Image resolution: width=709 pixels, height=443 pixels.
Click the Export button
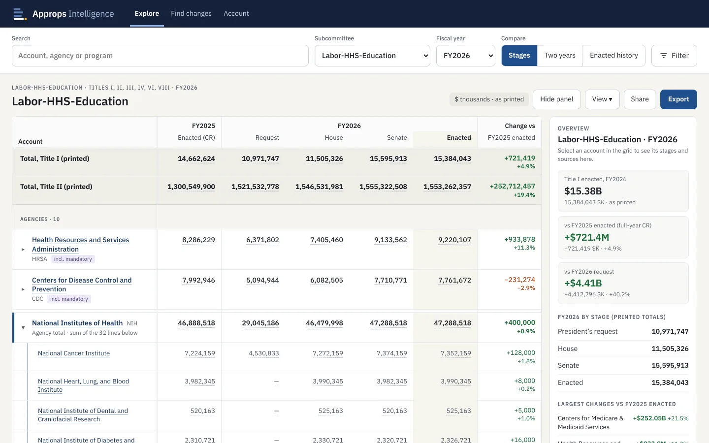(x=678, y=99)
